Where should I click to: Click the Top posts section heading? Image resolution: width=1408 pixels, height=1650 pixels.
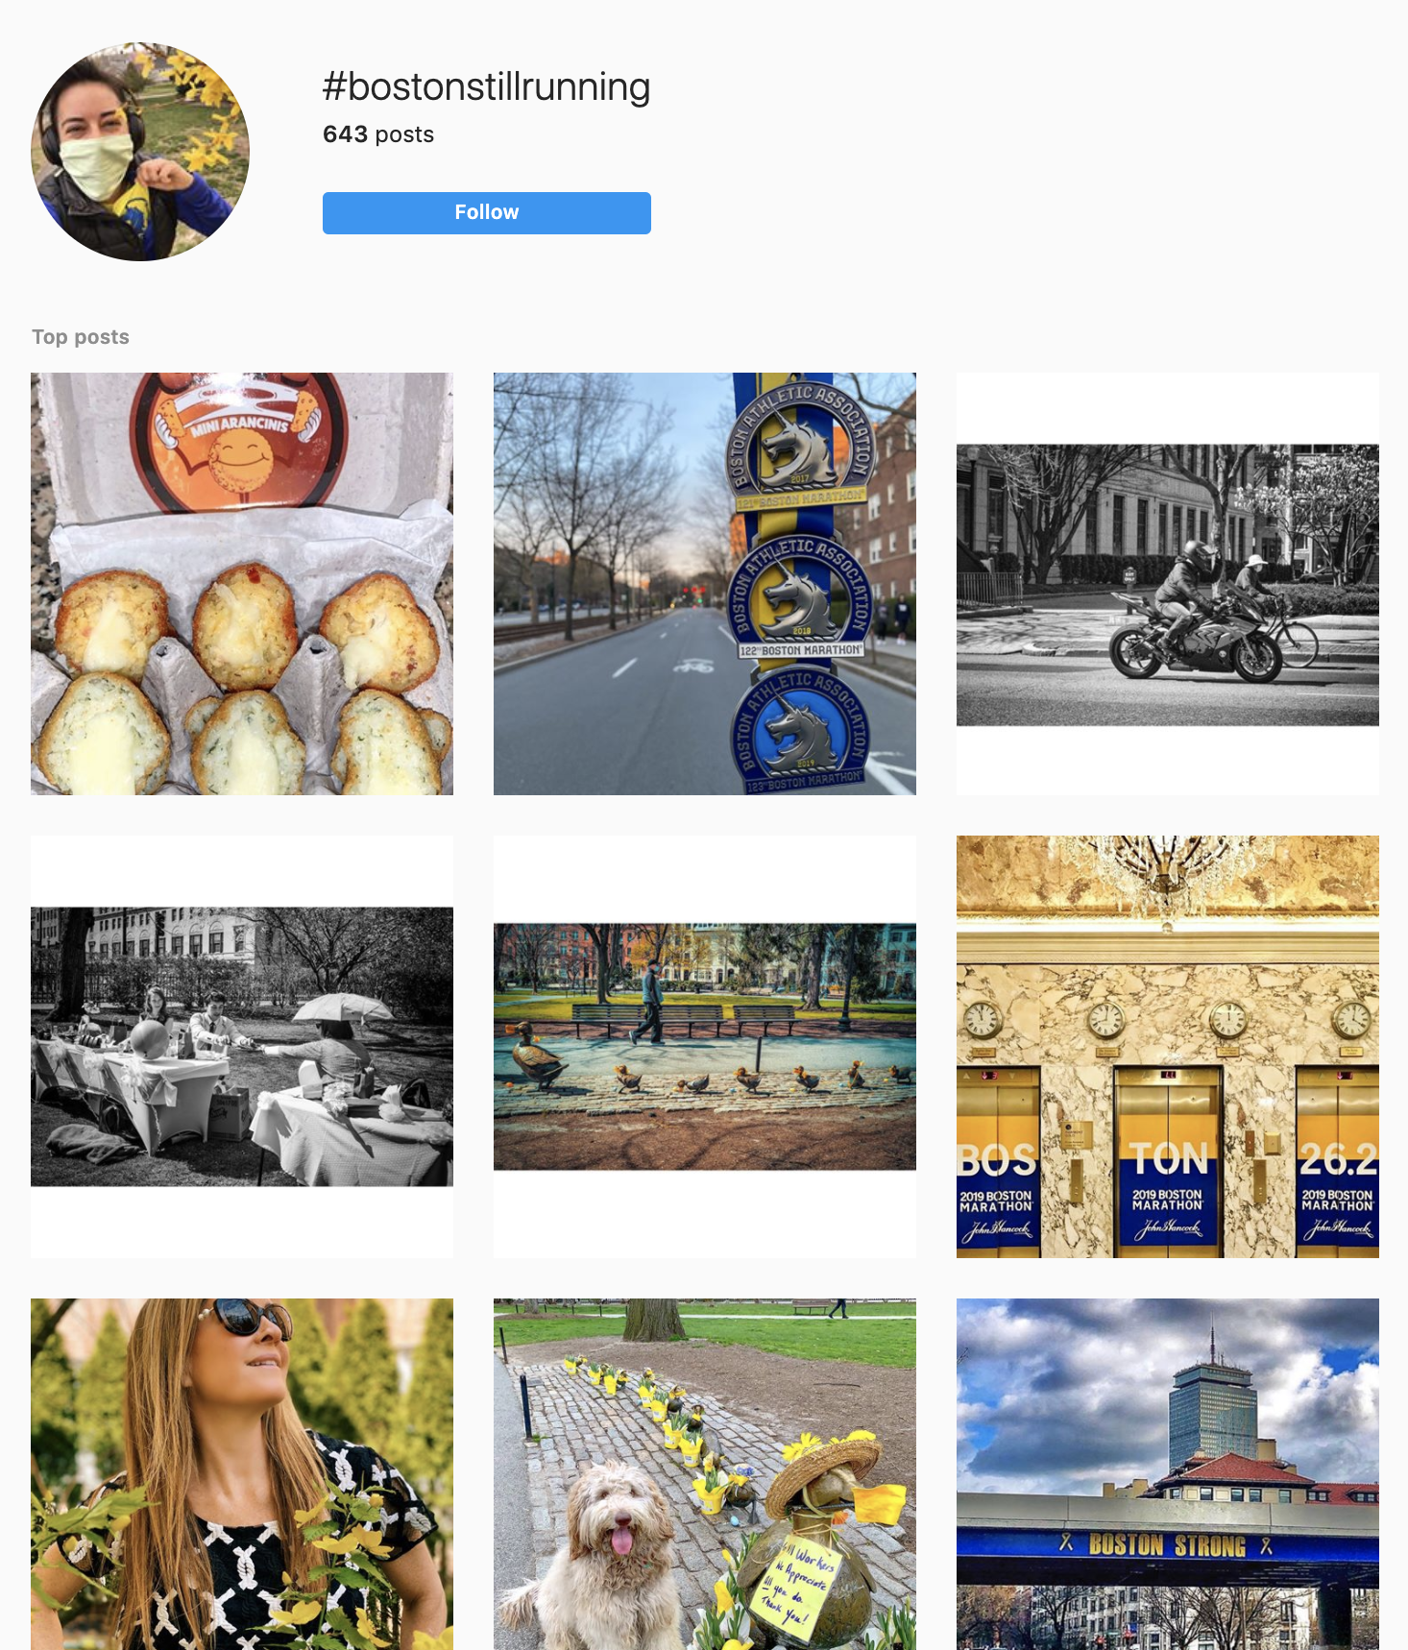click(81, 337)
